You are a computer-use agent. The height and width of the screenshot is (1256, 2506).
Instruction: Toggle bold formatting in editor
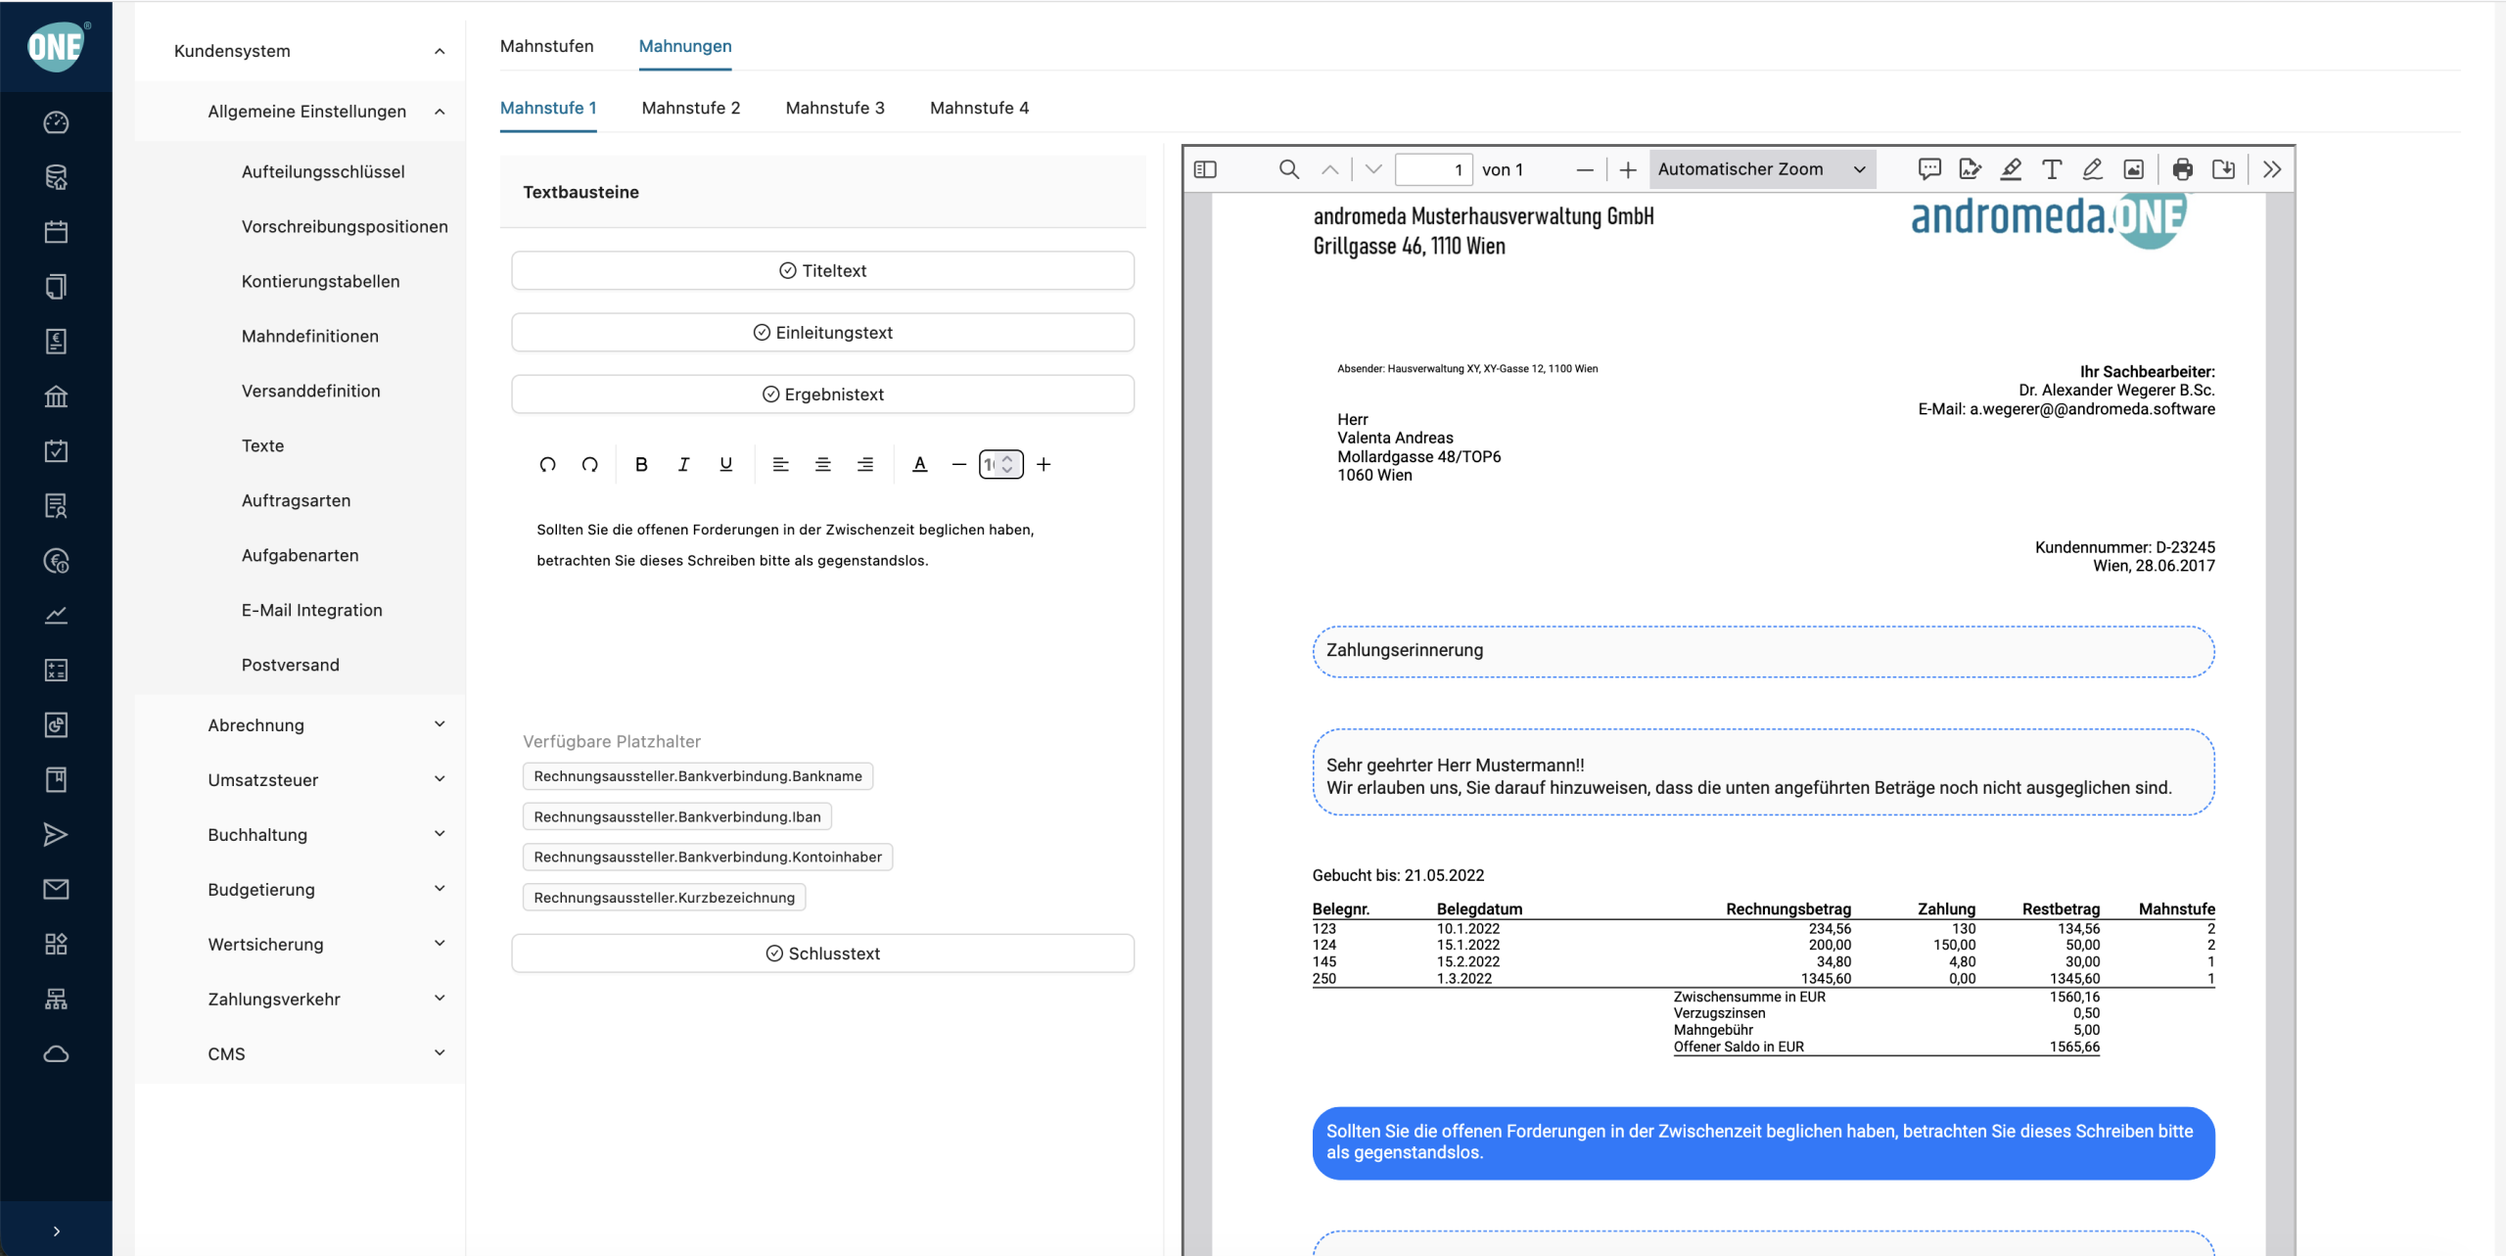[x=641, y=464]
